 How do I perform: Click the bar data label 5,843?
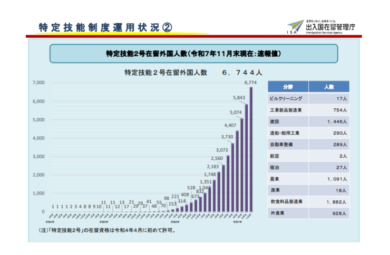[239, 98]
